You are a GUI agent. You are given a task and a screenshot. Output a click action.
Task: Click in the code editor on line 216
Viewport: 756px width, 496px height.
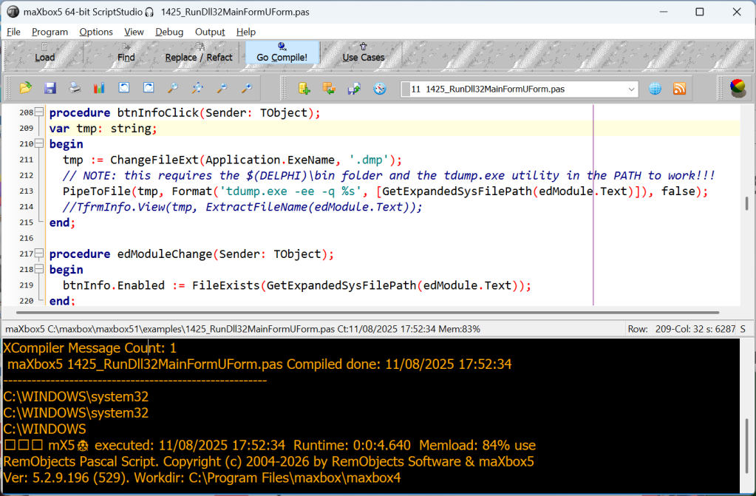point(393,238)
